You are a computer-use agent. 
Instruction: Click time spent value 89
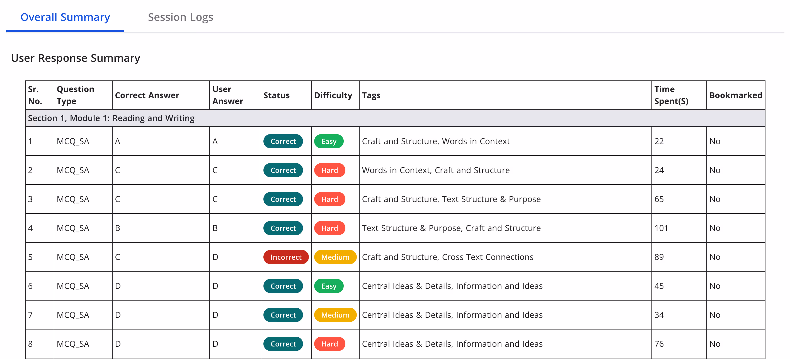pos(659,257)
